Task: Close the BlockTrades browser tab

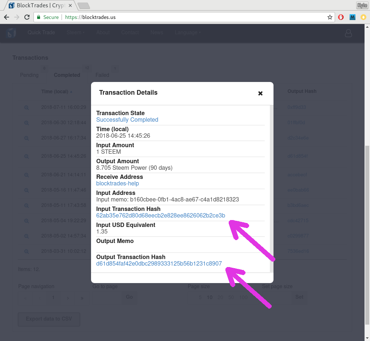Action: coord(70,5)
